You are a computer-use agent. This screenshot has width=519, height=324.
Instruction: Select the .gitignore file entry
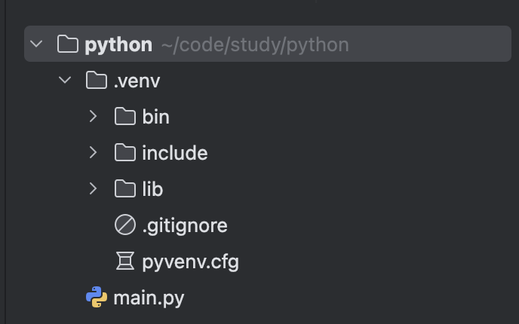tap(185, 225)
